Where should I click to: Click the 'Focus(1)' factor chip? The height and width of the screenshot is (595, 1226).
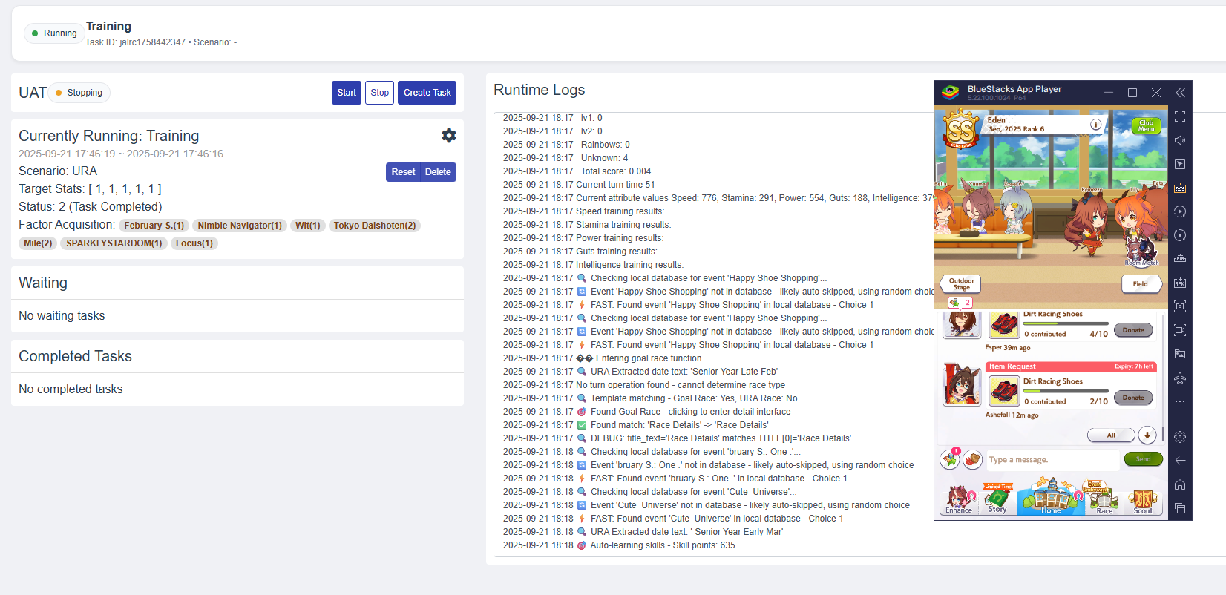(x=194, y=243)
